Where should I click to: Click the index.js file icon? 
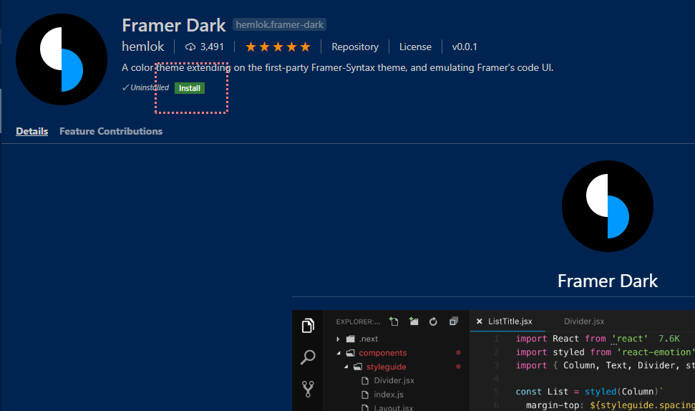coord(365,394)
